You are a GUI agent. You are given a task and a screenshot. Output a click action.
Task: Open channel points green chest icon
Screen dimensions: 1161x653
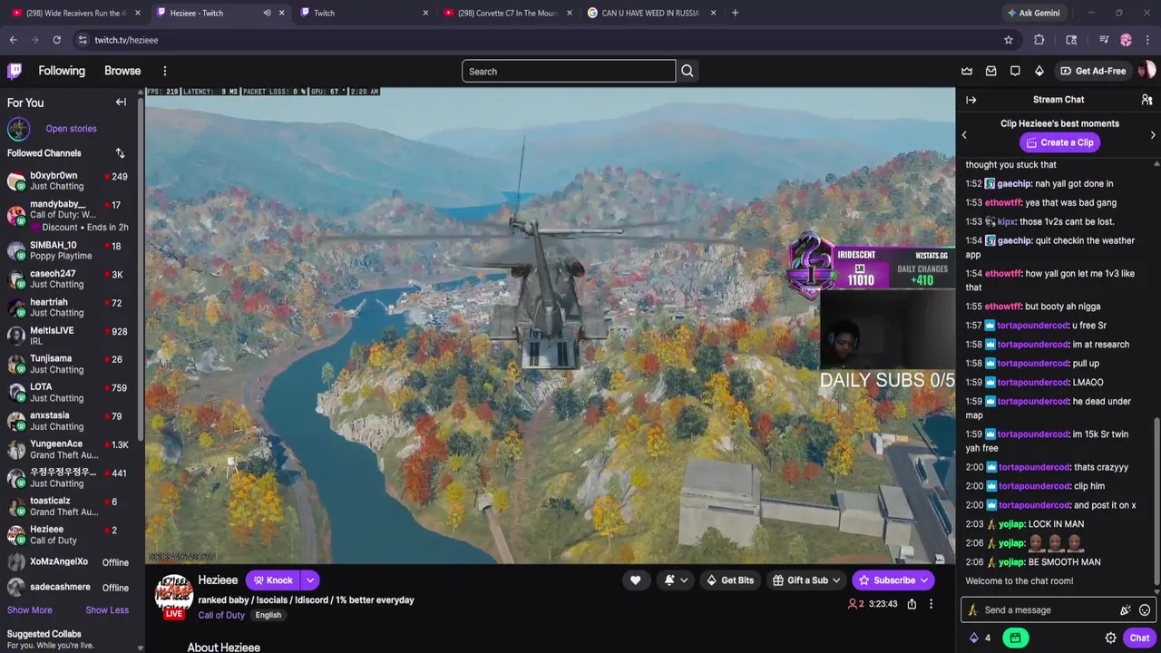pyautogui.click(x=1015, y=638)
